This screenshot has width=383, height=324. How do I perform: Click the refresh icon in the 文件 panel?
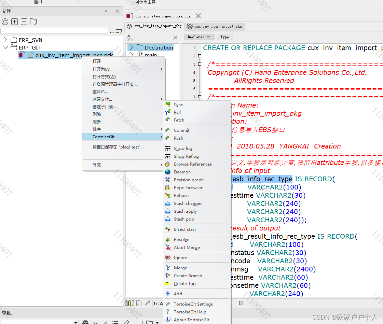pos(5,22)
